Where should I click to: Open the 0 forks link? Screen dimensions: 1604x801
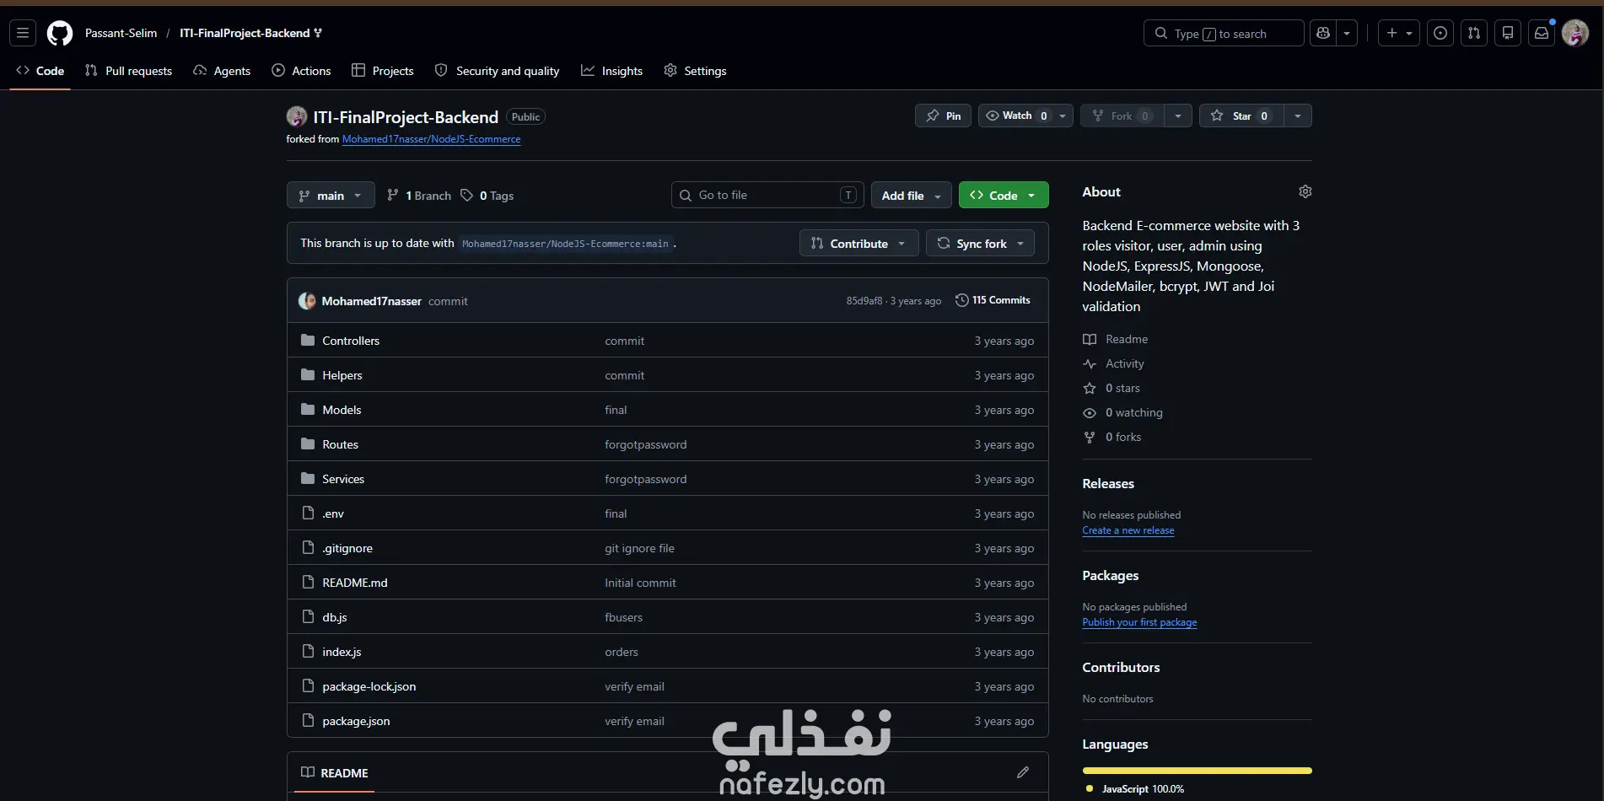pos(1112,437)
